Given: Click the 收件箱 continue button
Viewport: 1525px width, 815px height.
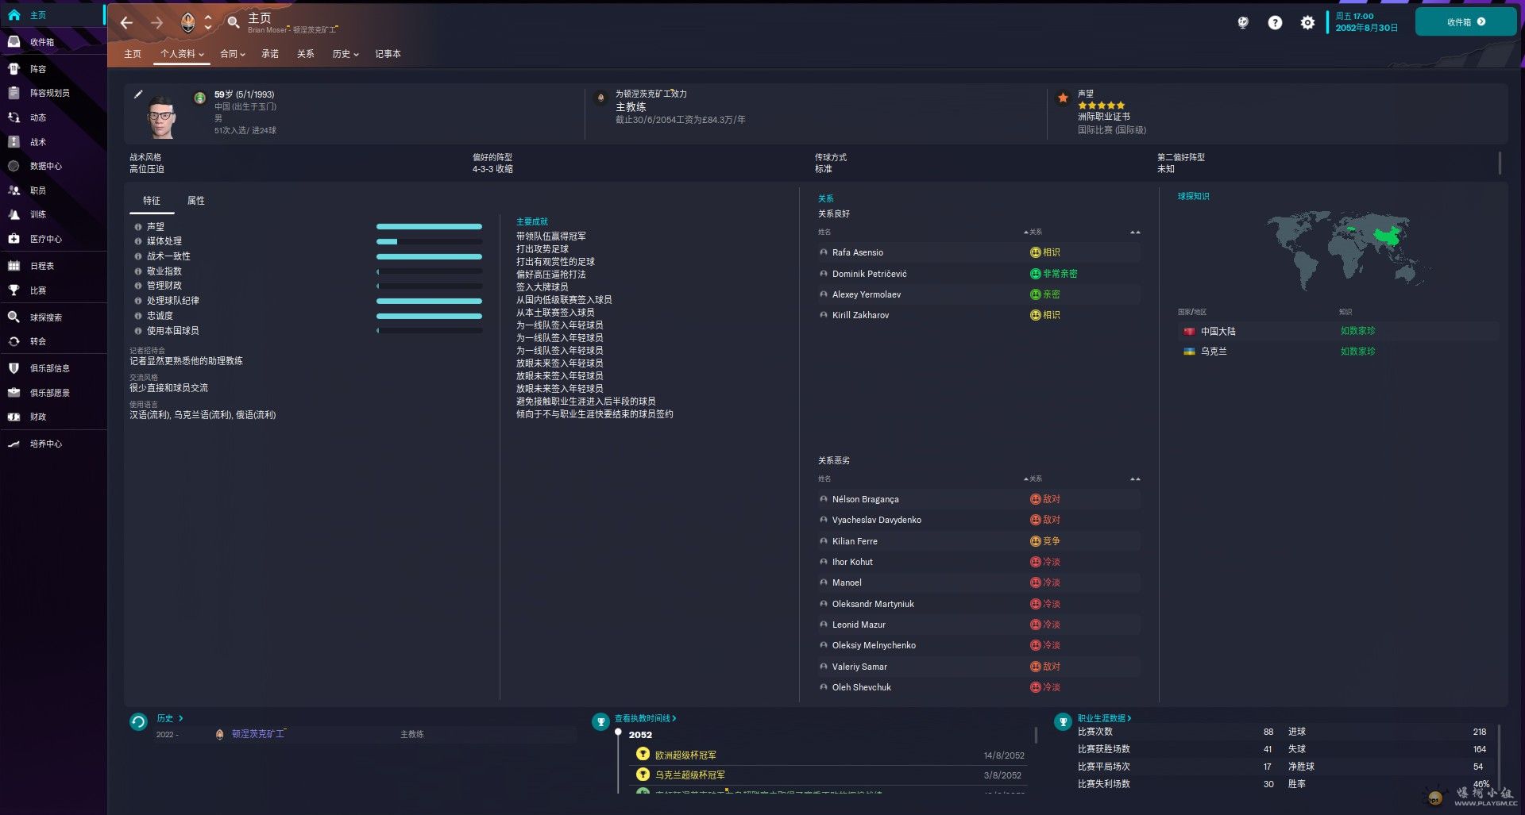Looking at the screenshot, I should [1465, 22].
